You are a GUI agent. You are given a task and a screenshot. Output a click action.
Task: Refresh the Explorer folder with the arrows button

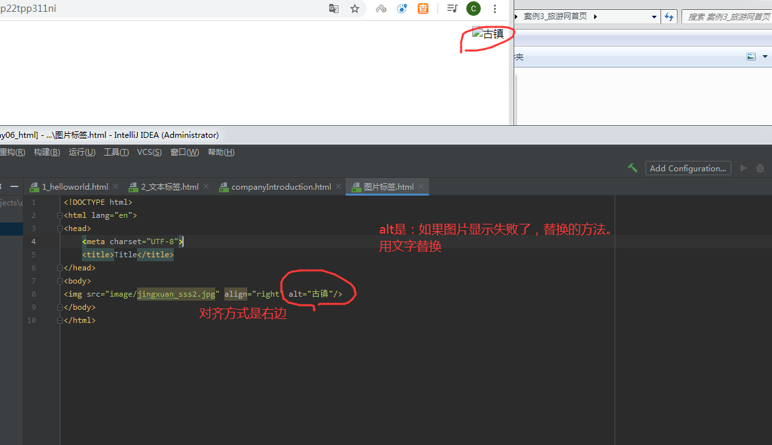coord(669,17)
